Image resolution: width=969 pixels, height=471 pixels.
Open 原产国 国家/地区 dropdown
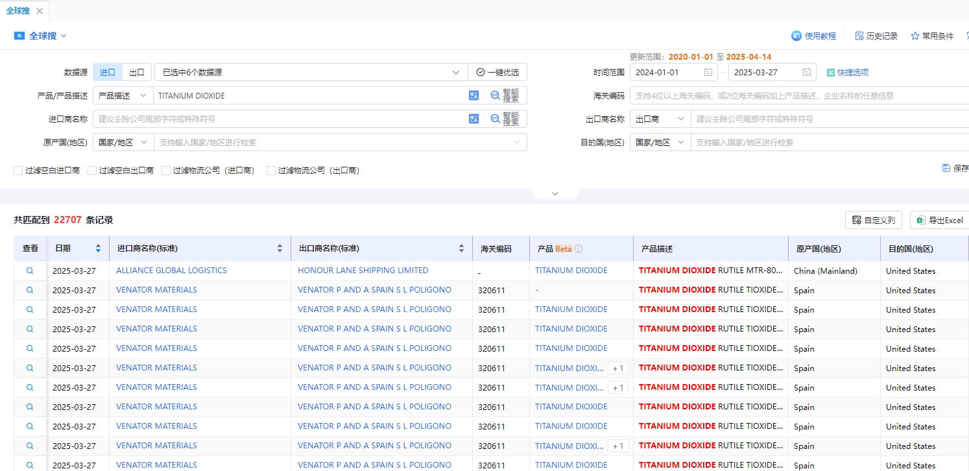[x=123, y=142]
